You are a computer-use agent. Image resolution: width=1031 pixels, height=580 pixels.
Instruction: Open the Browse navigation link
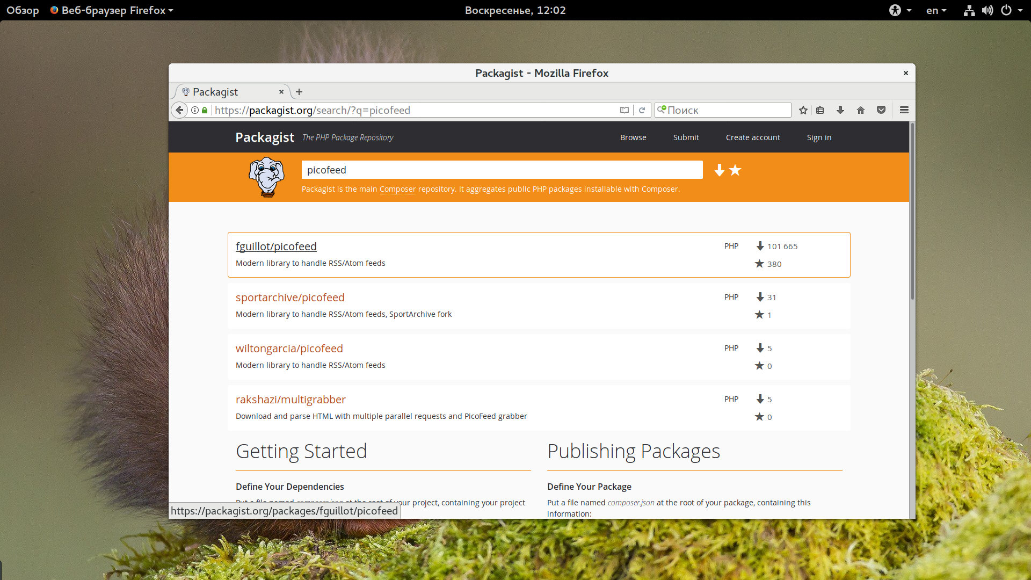pos(633,137)
